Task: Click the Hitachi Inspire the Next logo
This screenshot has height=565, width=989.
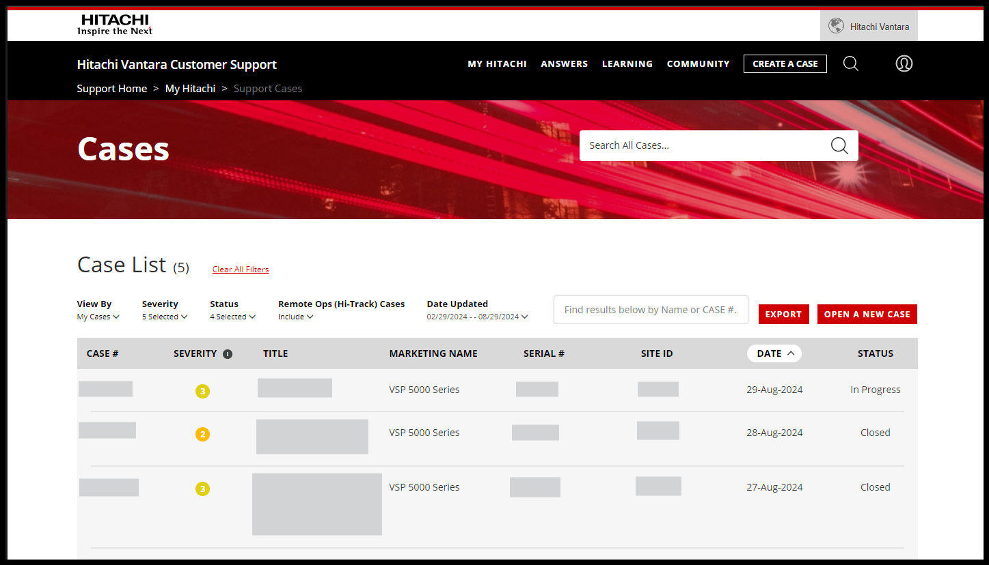Action: coord(115,25)
